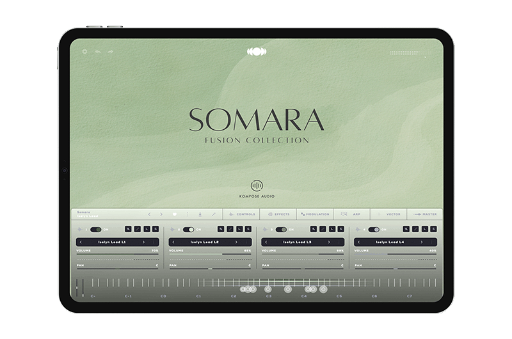This screenshot has height=339, width=512.
Task: Click the redo arrow icon
Action: 111,51
